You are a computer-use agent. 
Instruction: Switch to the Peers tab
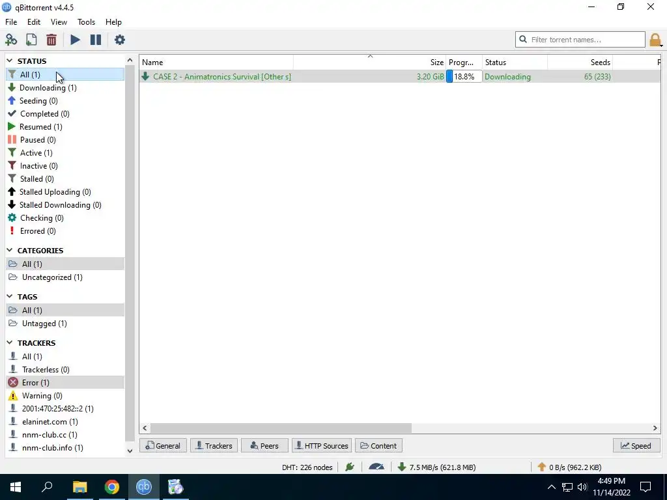(x=264, y=445)
